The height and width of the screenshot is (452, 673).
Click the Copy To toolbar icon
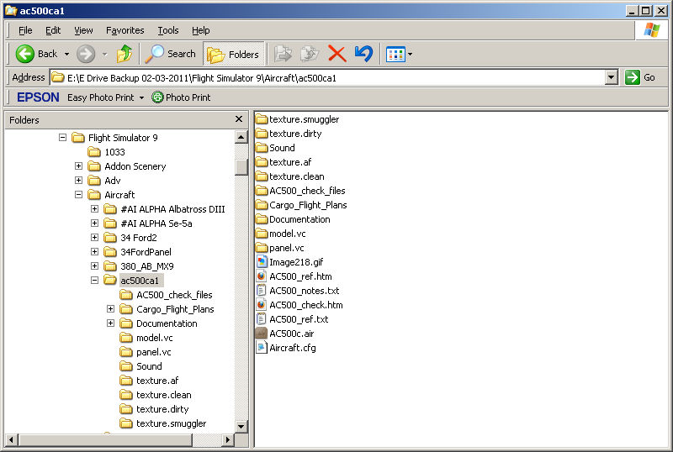coord(310,54)
